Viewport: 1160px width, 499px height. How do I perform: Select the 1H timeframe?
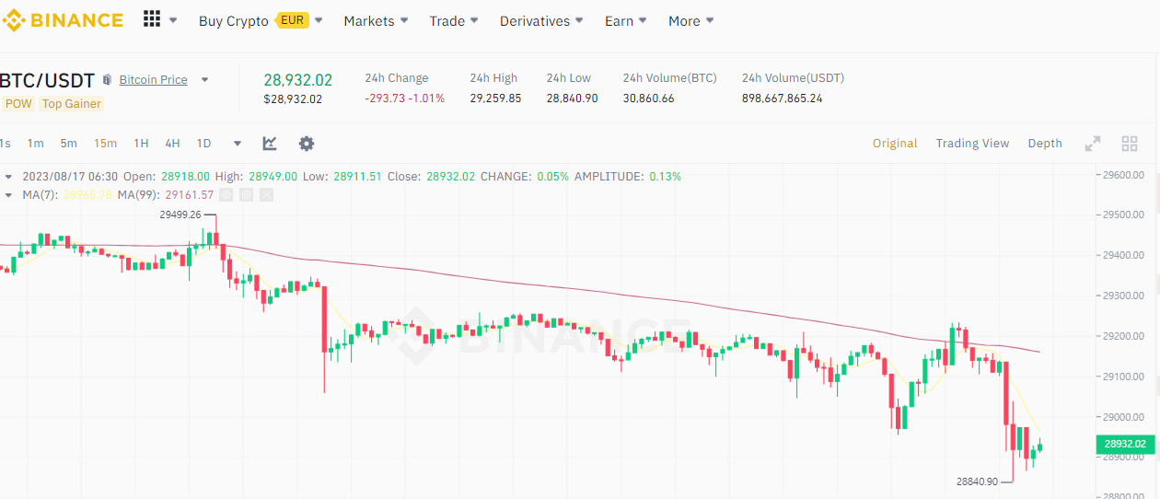coord(141,143)
